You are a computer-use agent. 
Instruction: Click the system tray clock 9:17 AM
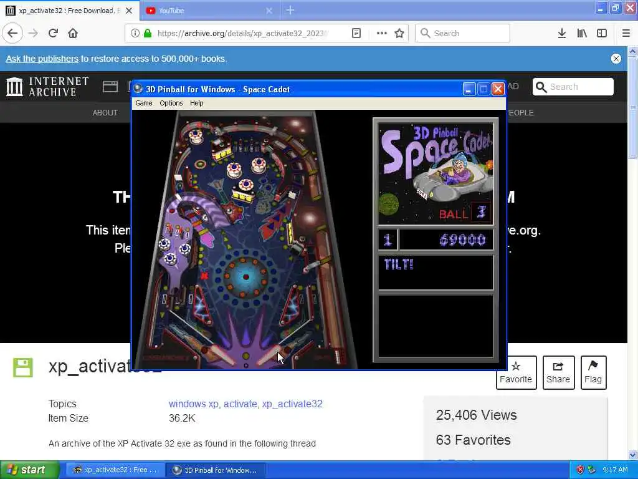click(615, 470)
